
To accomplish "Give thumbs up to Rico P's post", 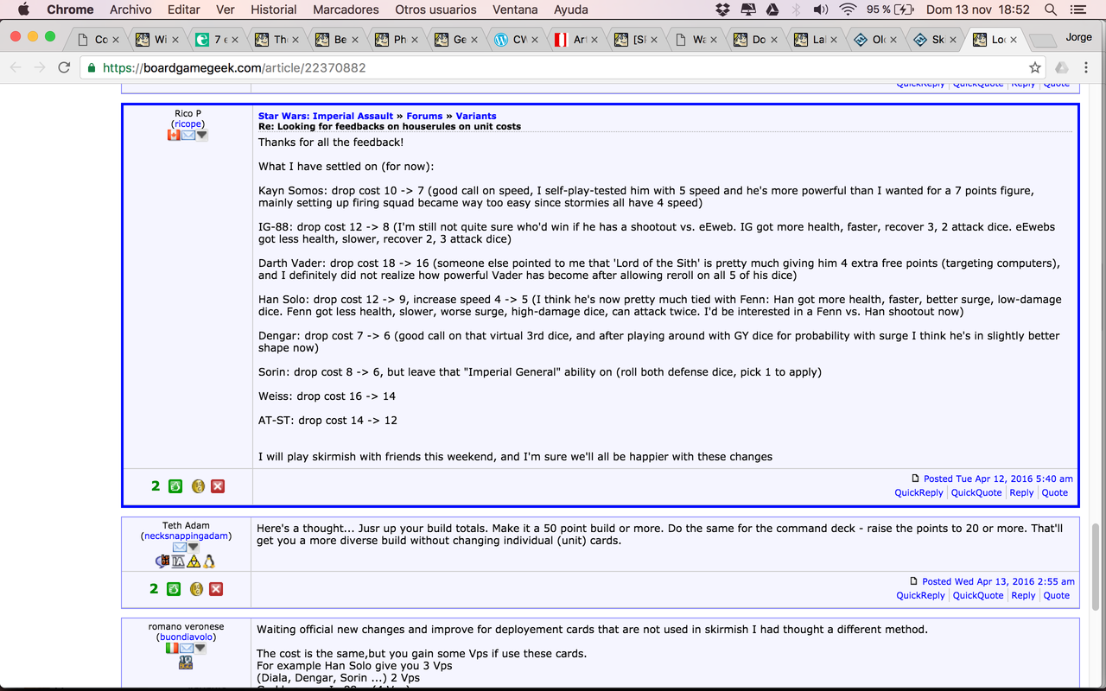I will click(x=175, y=486).
